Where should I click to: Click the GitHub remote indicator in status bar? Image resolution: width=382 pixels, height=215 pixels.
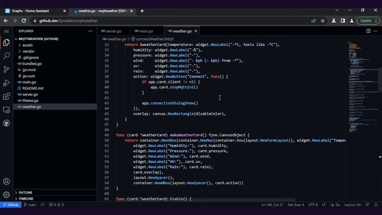pyautogui.click(x=11, y=205)
